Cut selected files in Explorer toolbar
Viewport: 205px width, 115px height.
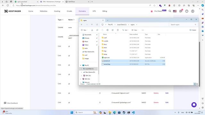pos(92,30)
